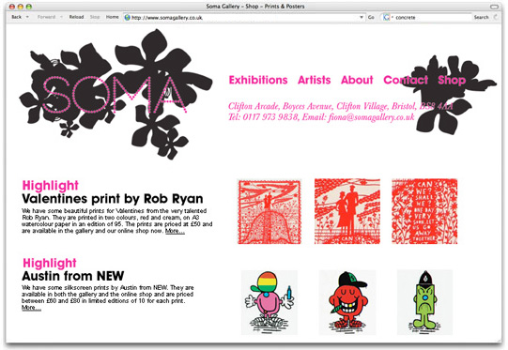Expand the address bar URL dropdown
Screen dimensions: 508x350
click(x=362, y=18)
